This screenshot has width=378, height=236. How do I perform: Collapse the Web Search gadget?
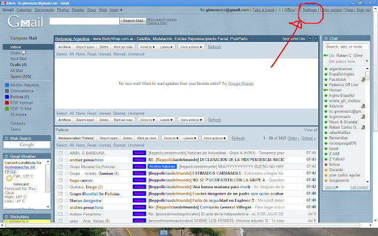click(x=6, y=138)
